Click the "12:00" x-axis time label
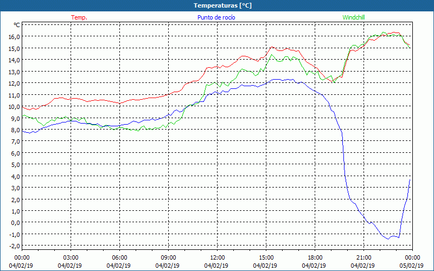Viewport: 434px width, 271px height. [x=218, y=258]
